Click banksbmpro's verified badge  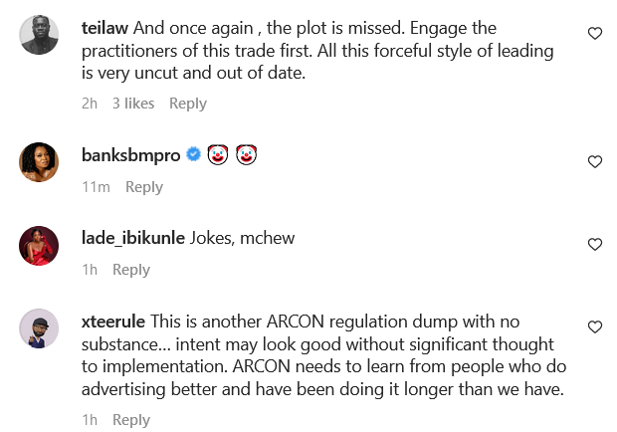[194, 154]
